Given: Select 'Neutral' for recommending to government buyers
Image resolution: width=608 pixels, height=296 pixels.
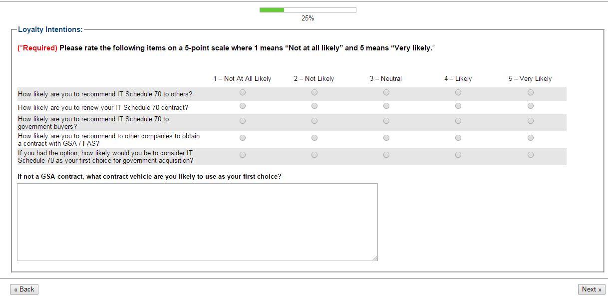Looking at the screenshot, I should 386,121.
